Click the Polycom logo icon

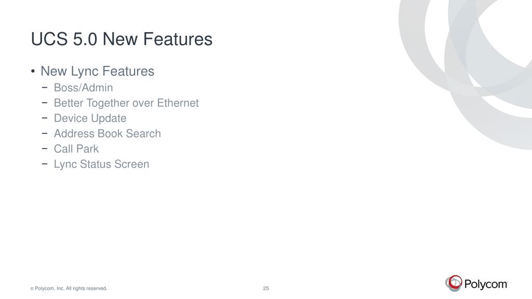[454, 283]
